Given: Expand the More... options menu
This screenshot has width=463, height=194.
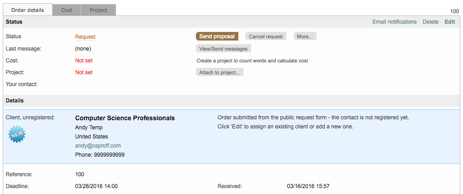Looking at the screenshot, I should tap(305, 36).
